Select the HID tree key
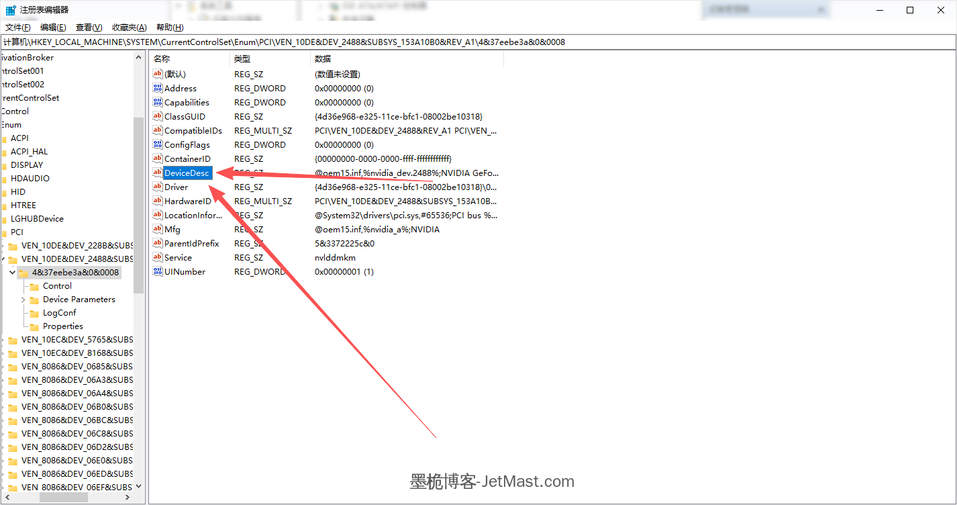This screenshot has height=505, width=957. [18, 192]
